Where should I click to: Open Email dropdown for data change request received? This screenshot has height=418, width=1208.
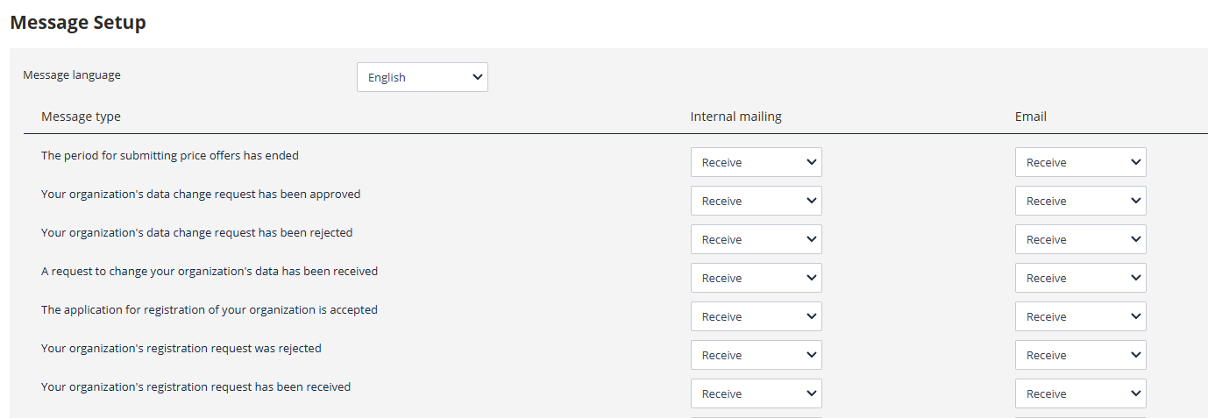(x=1081, y=278)
